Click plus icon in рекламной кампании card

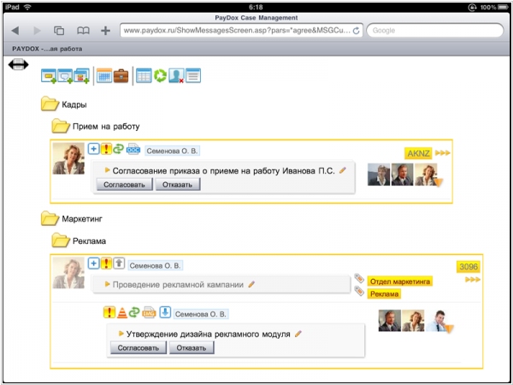pos(93,263)
